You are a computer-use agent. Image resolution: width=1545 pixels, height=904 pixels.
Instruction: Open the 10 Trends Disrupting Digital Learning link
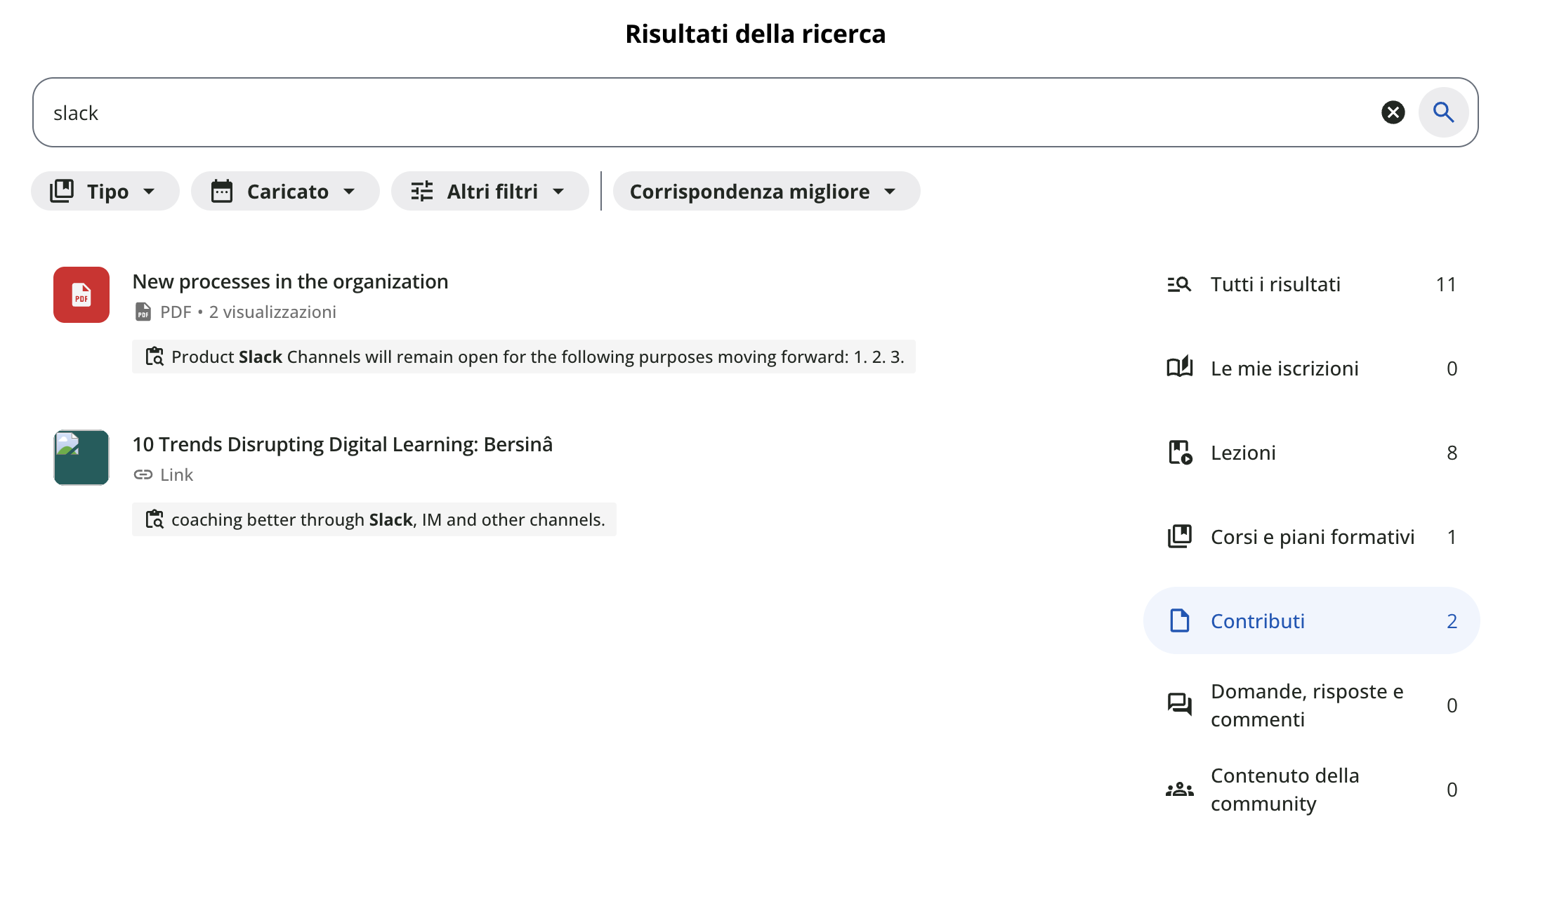[342, 444]
